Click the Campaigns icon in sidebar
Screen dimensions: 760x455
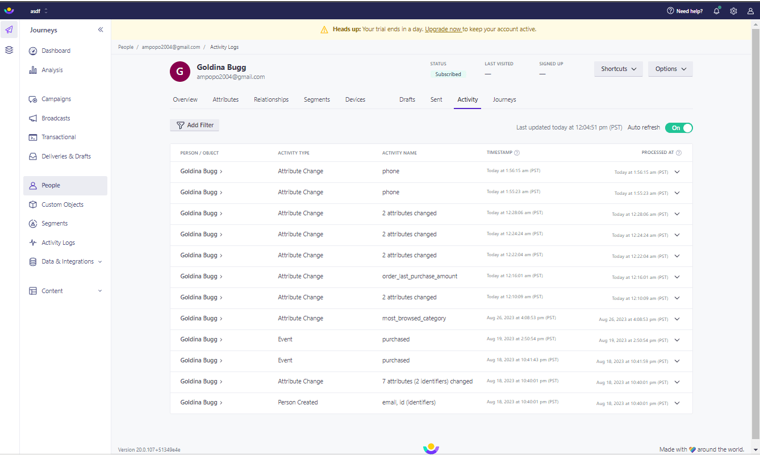(x=33, y=99)
